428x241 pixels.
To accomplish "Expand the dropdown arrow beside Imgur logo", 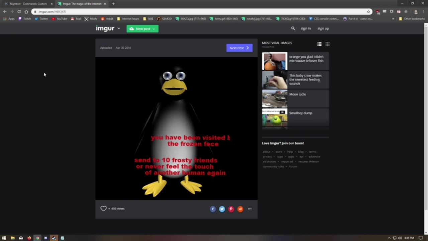I will [119, 29].
